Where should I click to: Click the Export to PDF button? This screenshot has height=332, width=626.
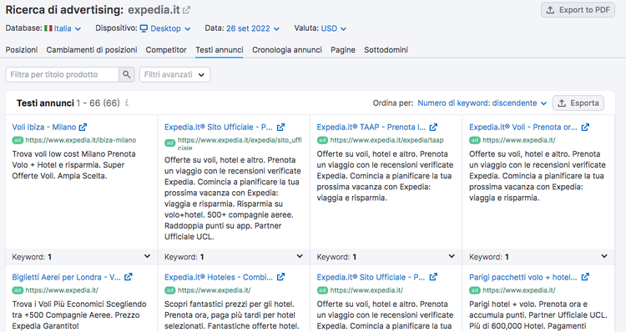(x=578, y=10)
